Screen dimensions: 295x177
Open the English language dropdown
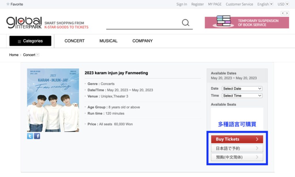point(265,4)
